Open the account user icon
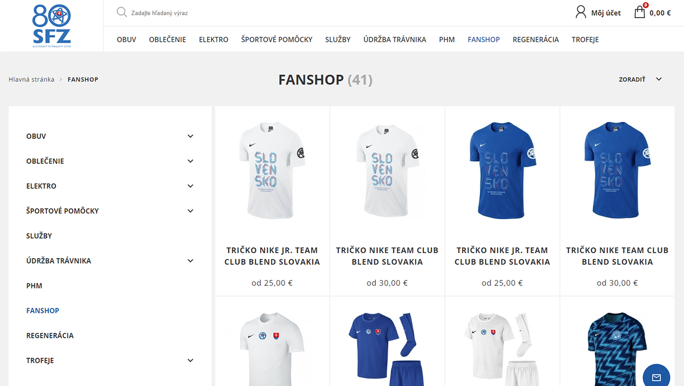 click(x=581, y=12)
